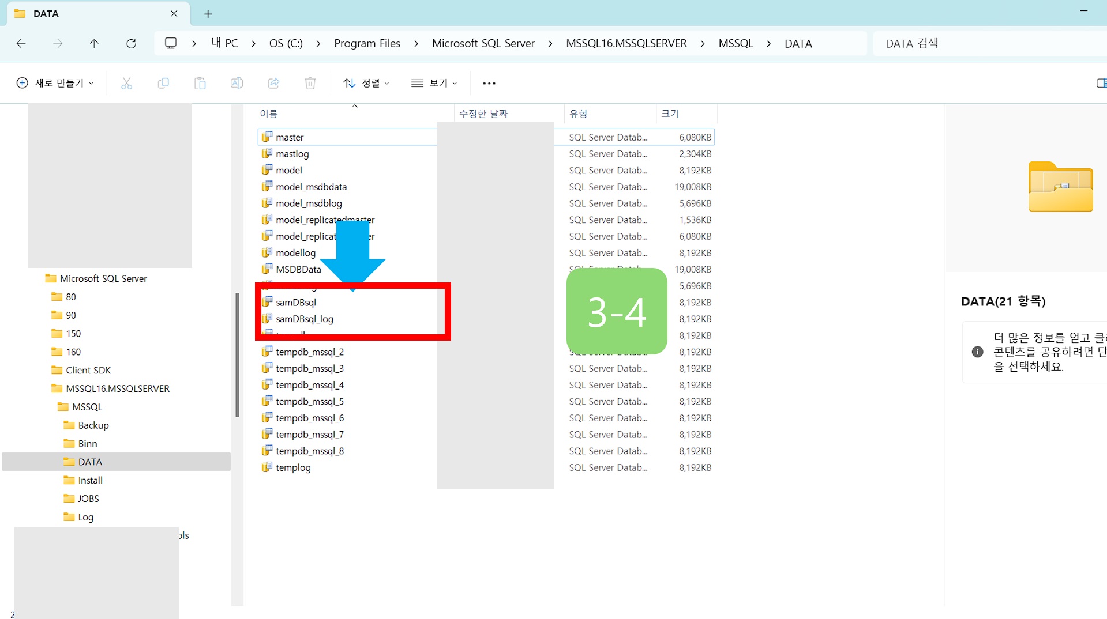This screenshot has width=1107, height=619.
Task: Select the model_msdblog file
Action: point(309,203)
